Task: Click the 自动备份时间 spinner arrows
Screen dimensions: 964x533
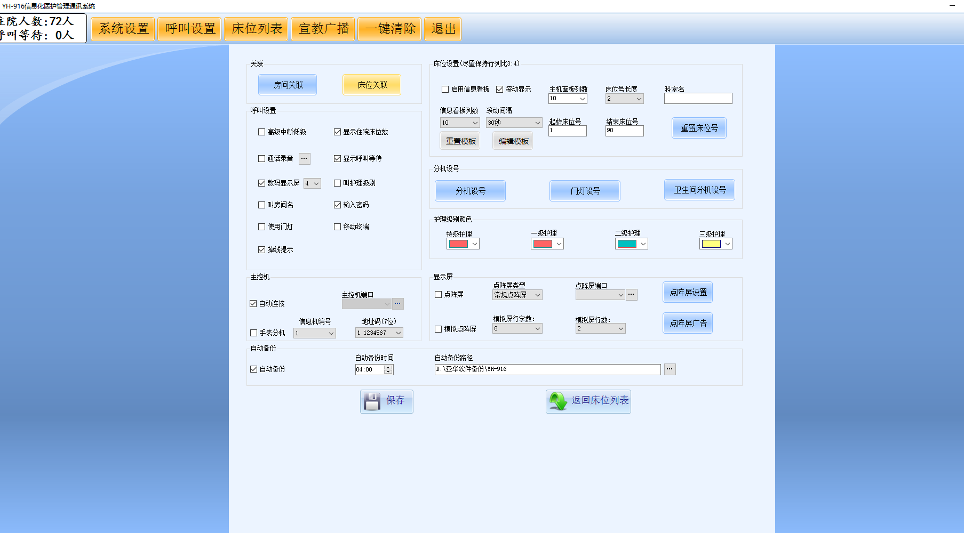Action: tap(388, 370)
